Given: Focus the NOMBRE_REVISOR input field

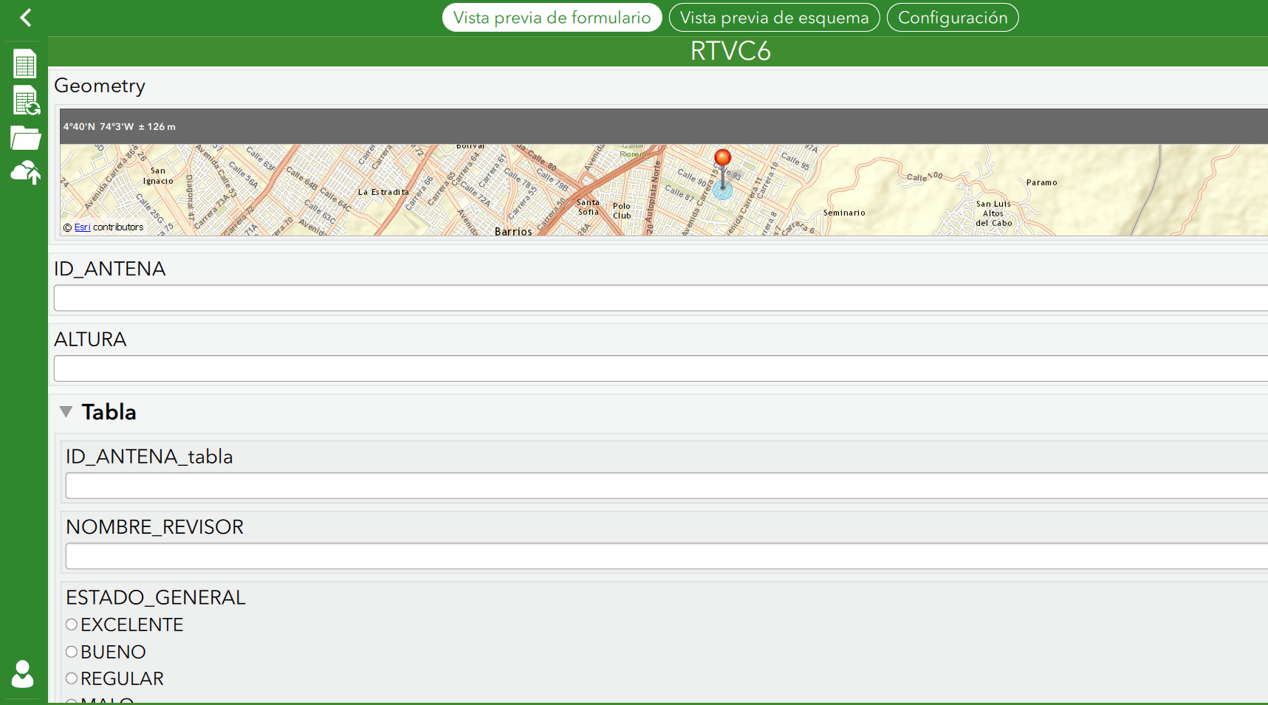Looking at the screenshot, I should [666, 557].
